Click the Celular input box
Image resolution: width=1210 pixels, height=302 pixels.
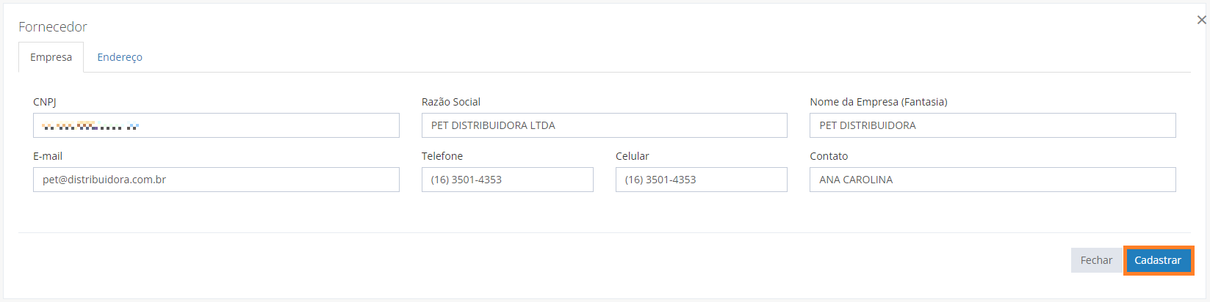(x=701, y=180)
